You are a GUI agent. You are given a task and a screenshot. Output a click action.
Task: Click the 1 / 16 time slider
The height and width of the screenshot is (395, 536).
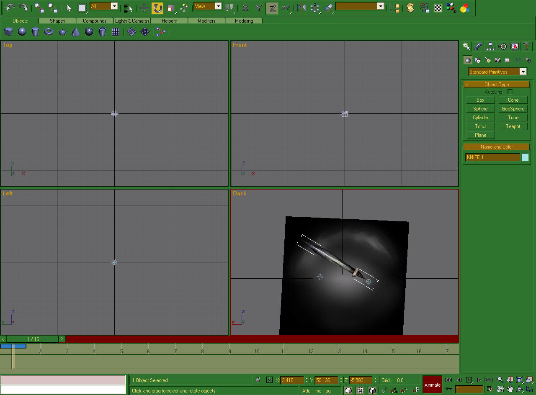pyautogui.click(x=33, y=339)
